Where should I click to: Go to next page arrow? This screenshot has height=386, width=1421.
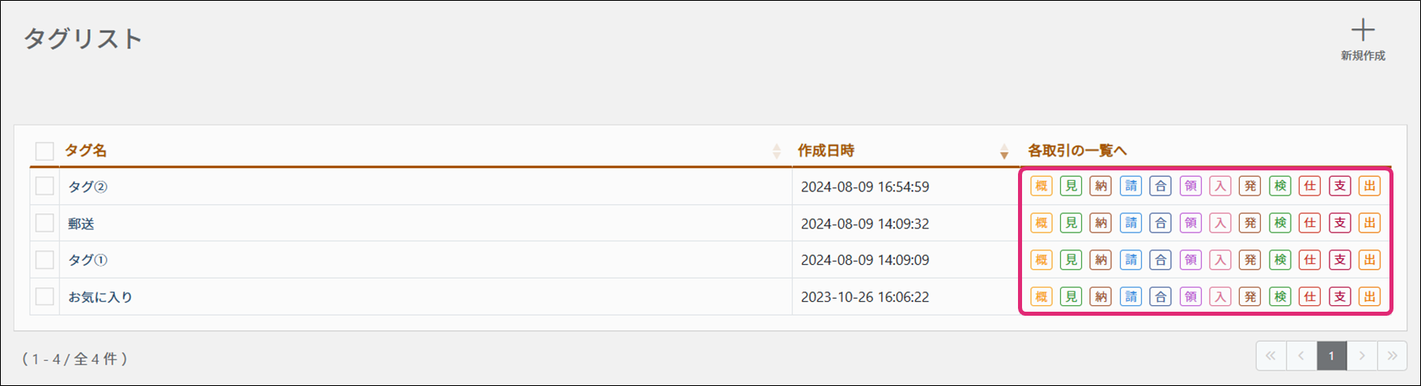click(x=1362, y=355)
